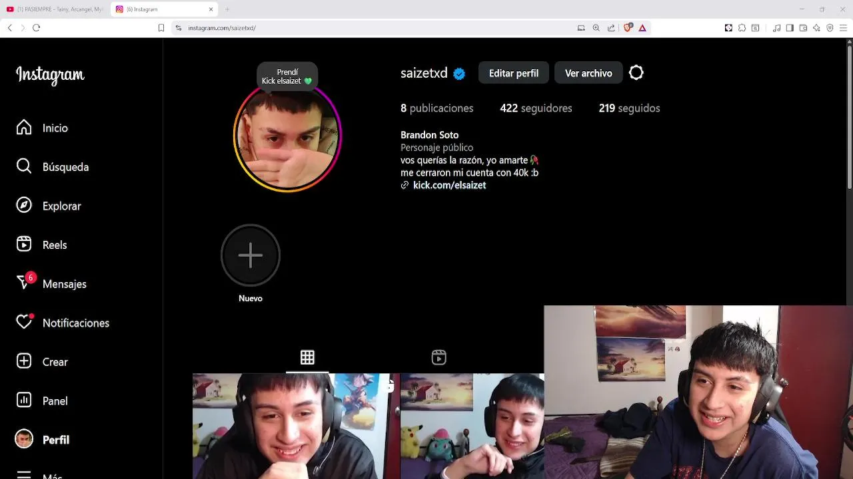Open the search-tabs icon in browser toolbar

click(x=755, y=28)
